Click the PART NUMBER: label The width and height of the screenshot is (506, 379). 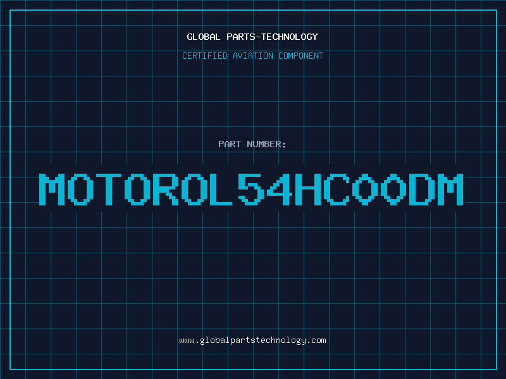point(252,144)
